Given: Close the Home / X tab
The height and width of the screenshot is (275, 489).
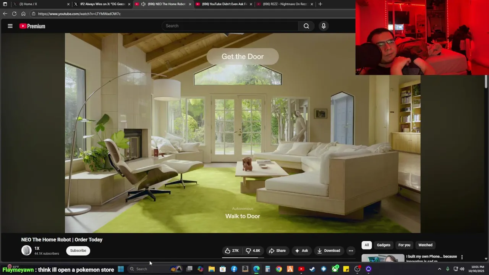Looking at the screenshot, I should point(68,4).
